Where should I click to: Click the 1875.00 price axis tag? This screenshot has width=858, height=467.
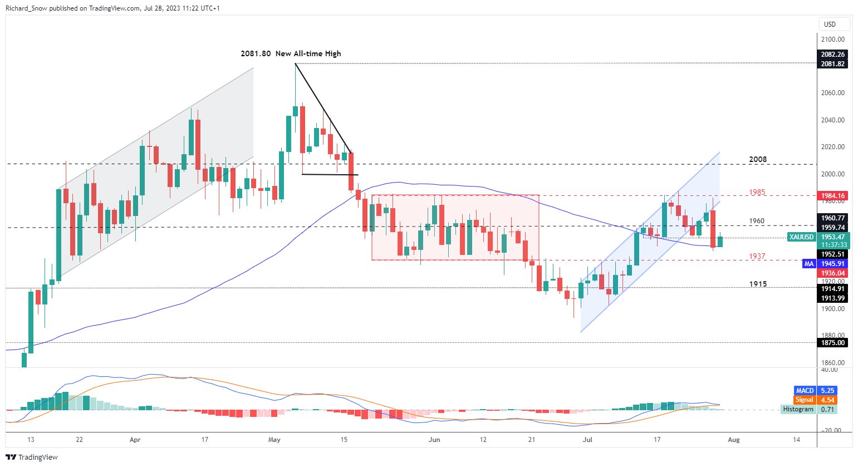(833, 343)
